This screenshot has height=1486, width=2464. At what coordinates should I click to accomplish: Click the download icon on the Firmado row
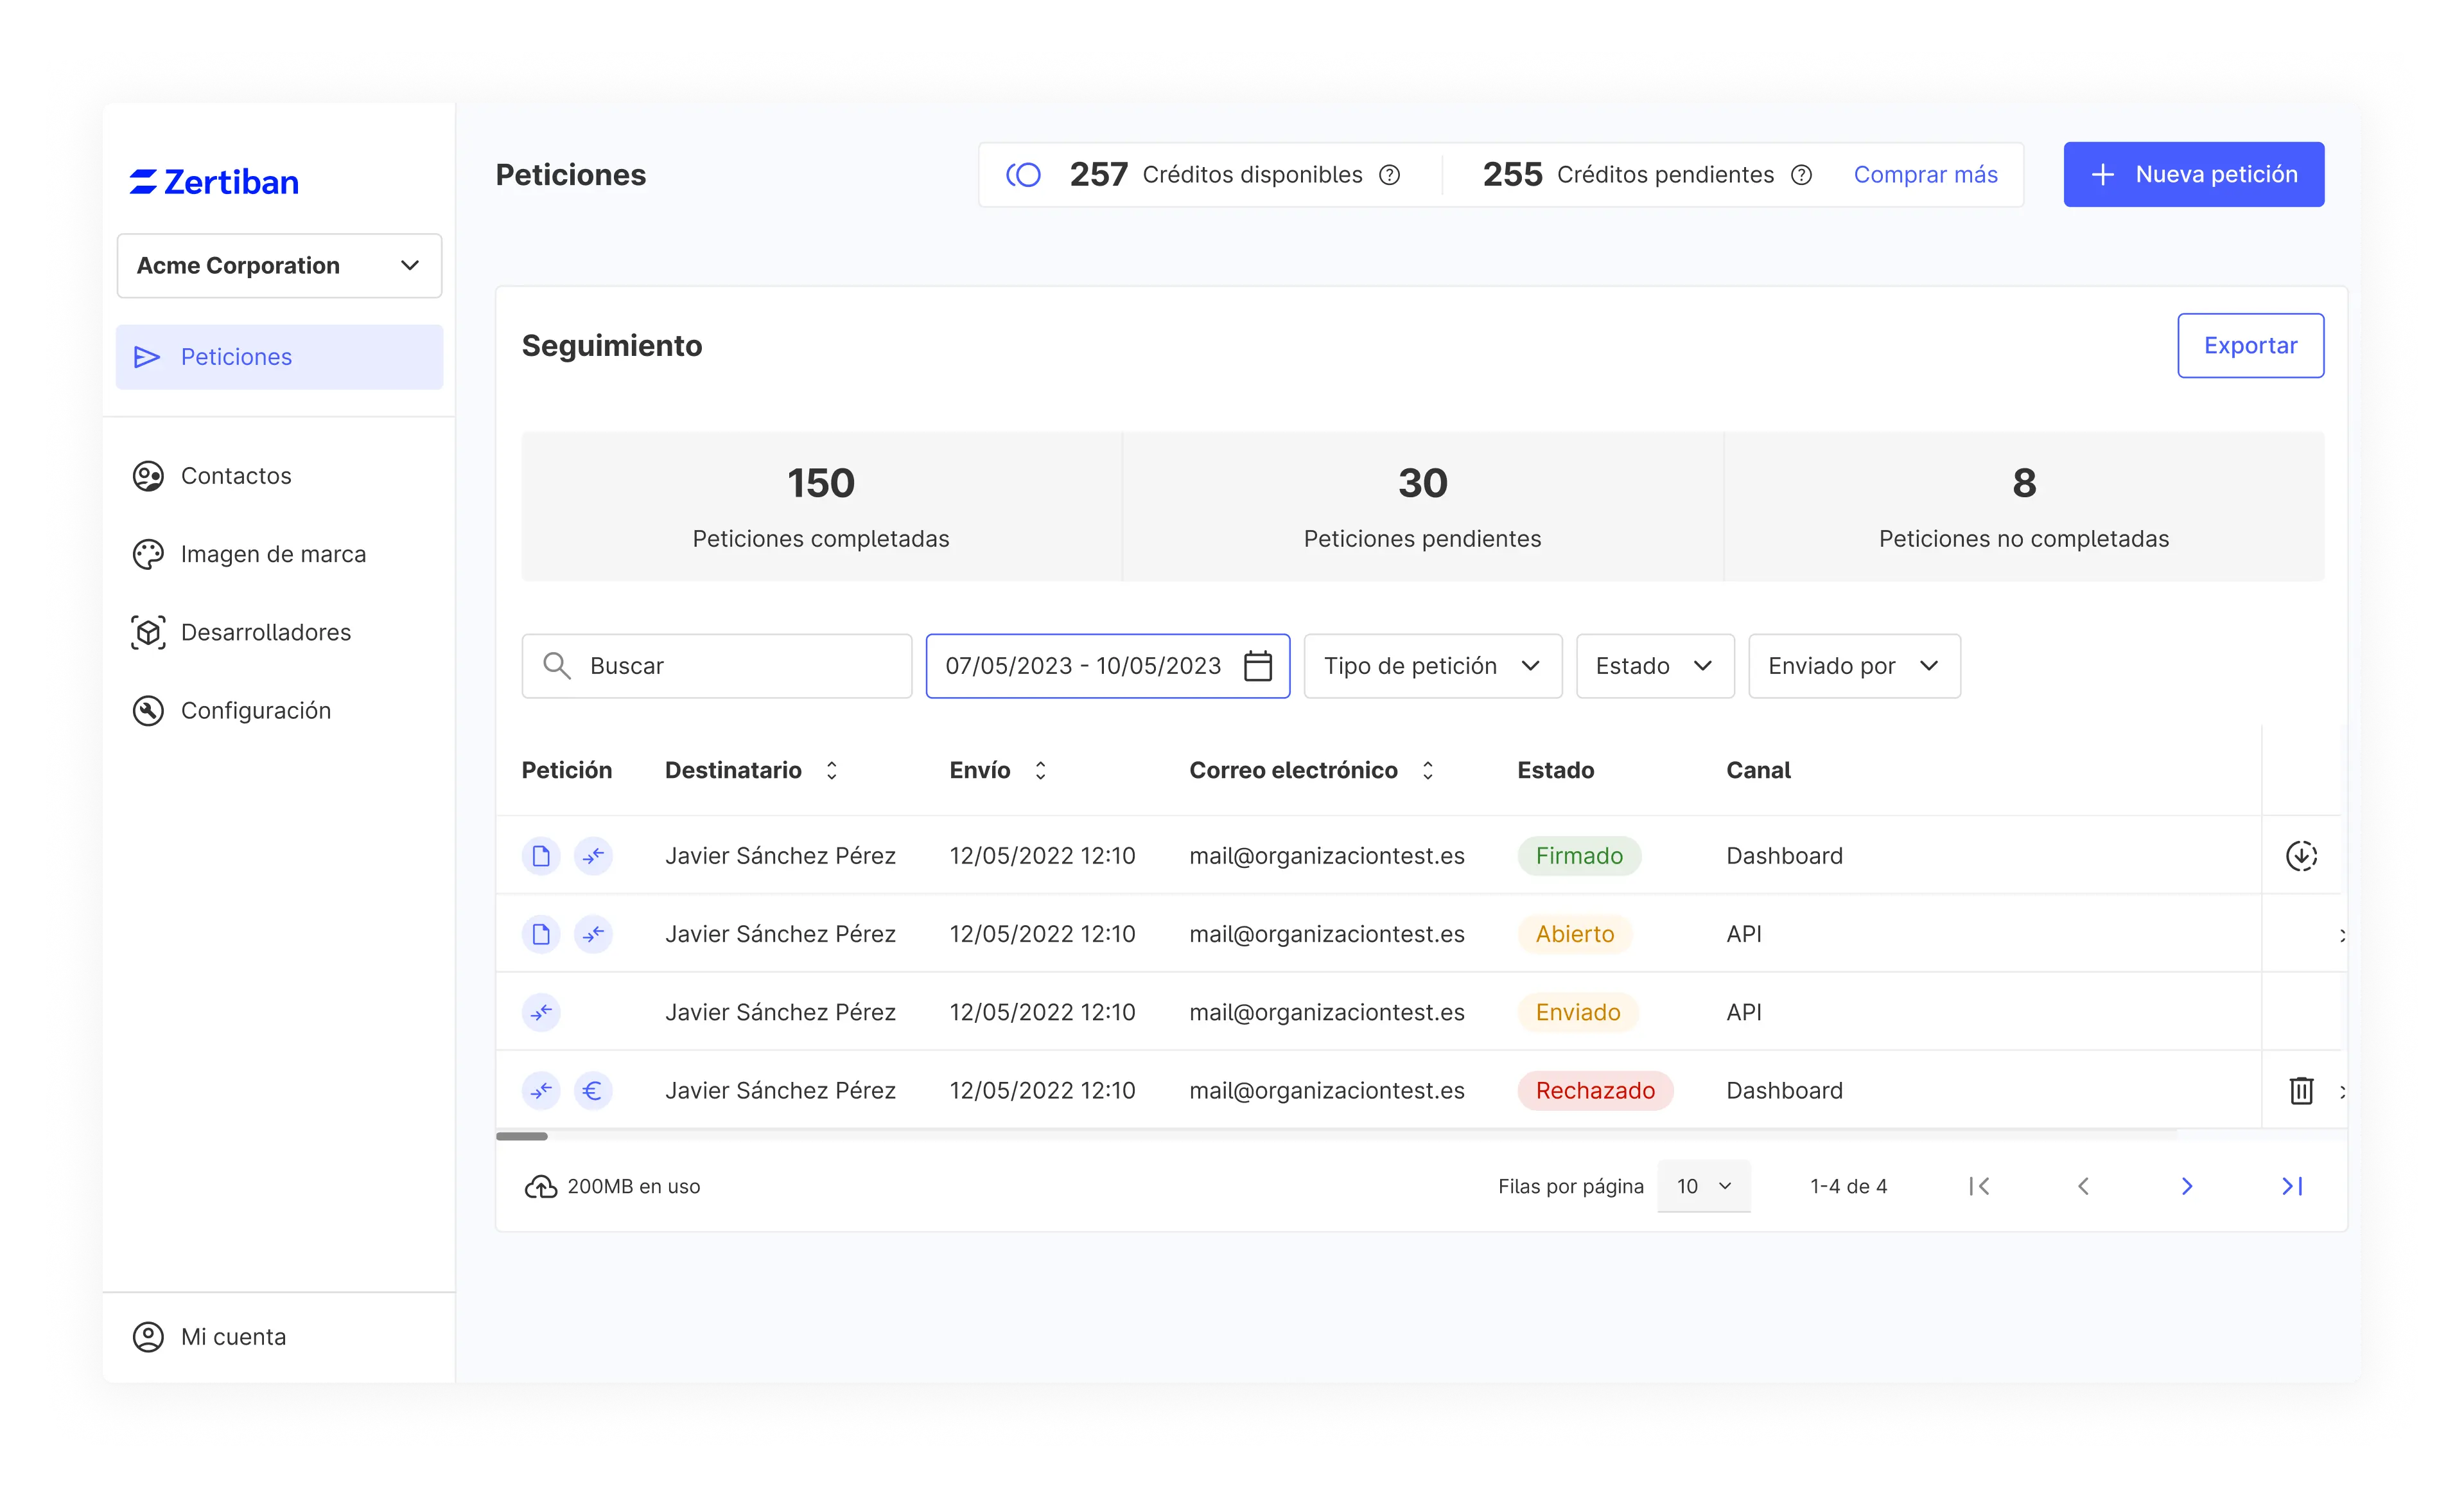pos(2301,856)
